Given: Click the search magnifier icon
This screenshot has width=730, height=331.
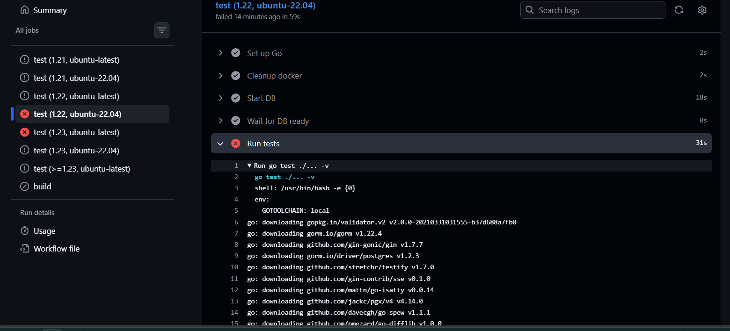Looking at the screenshot, I should point(530,10).
